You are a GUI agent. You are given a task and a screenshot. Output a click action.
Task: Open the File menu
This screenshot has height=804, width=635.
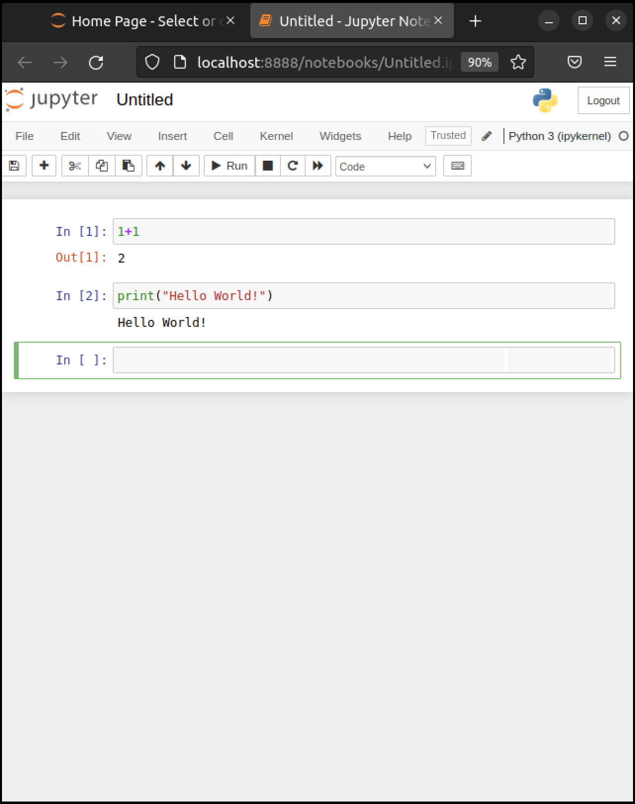tap(24, 136)
